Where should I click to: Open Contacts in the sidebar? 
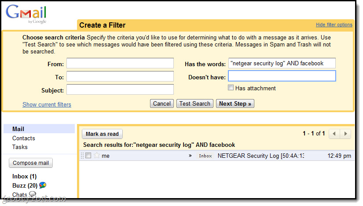pos(24,138)
